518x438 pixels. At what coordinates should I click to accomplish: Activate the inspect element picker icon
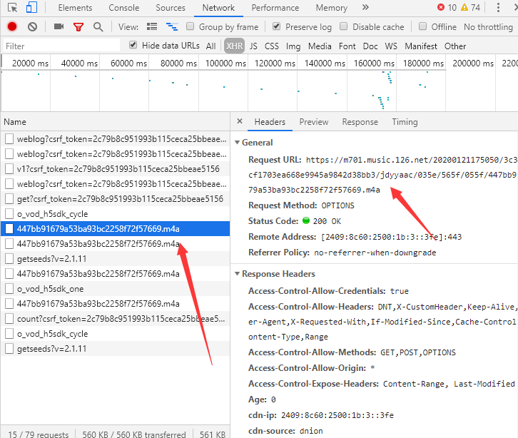point(13,8)
